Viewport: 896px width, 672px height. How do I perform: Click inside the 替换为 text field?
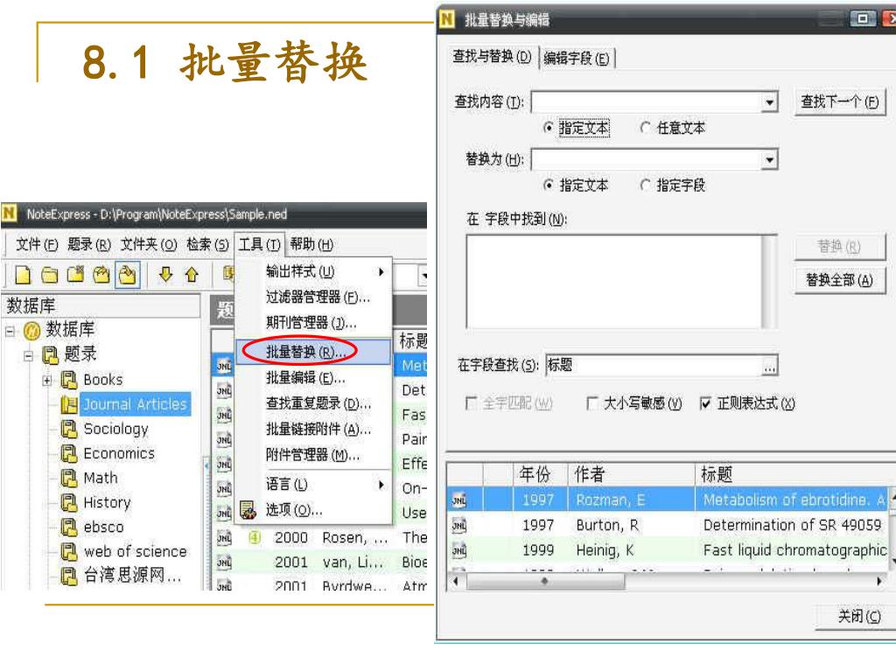pyautogui.click(x=647, y=159)
